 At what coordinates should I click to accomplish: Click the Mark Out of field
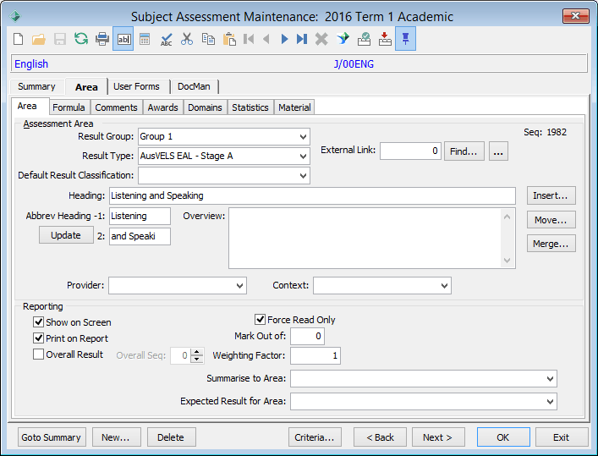pyautogui.click(x=307, y=336)
